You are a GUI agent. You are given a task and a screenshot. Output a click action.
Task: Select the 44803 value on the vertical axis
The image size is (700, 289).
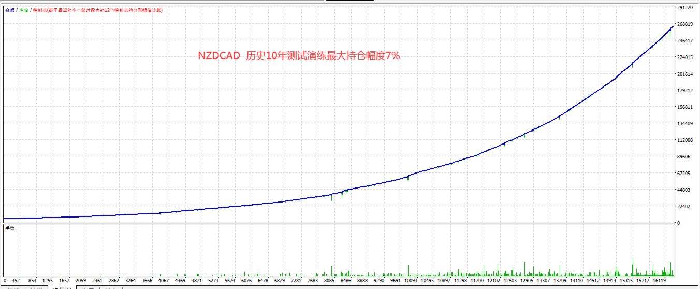coord(684,190)
